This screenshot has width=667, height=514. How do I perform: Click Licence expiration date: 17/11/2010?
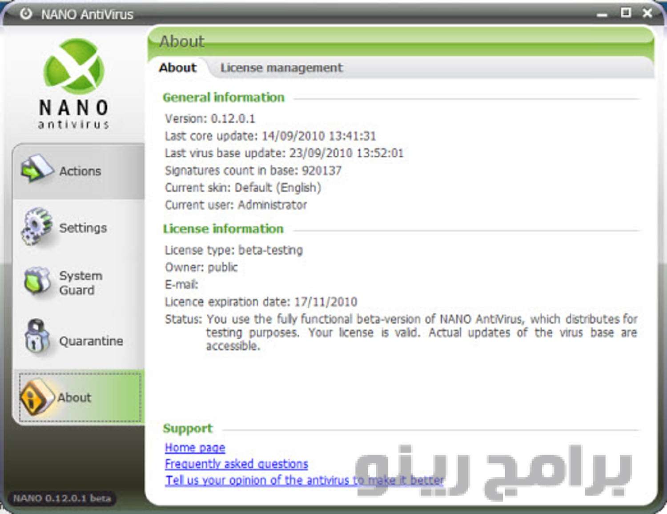click(261, 302)
